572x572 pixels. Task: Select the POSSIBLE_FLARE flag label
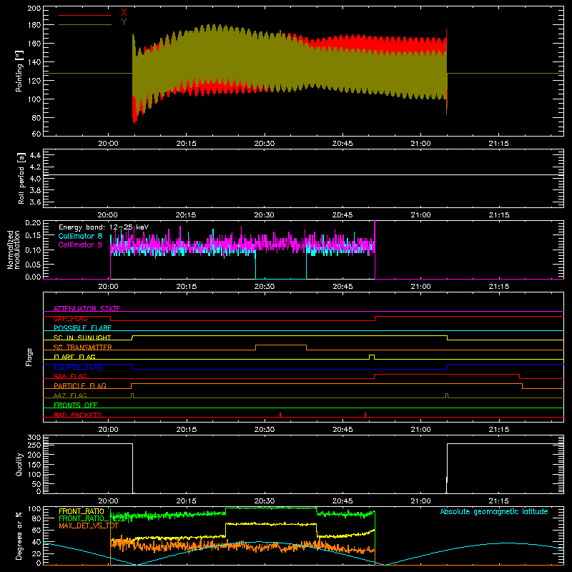pos(82,328)
